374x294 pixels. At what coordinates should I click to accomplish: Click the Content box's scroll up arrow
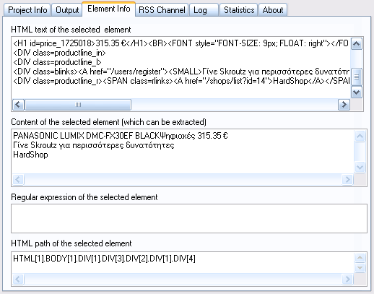(x=360, y=137)
